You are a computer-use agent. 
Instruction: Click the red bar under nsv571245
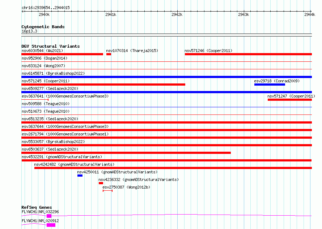coord(103,85)
